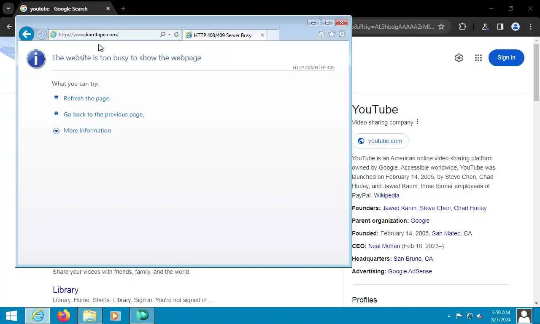Select the HTTP 408/409 Server Busy tab
Viewport: 540px width, 324px height.
223,35
